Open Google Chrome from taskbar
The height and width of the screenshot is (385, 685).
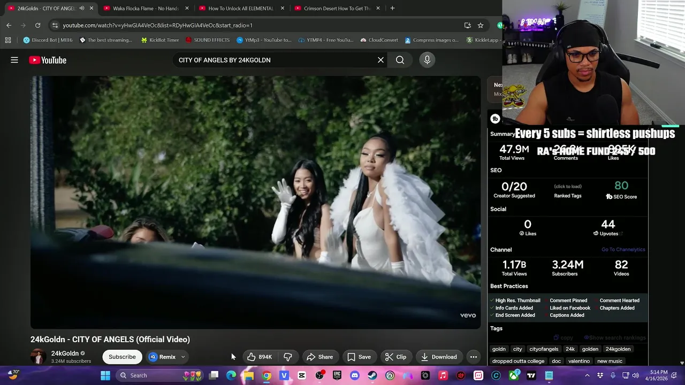pyautogui.click(x=267, y=375)
